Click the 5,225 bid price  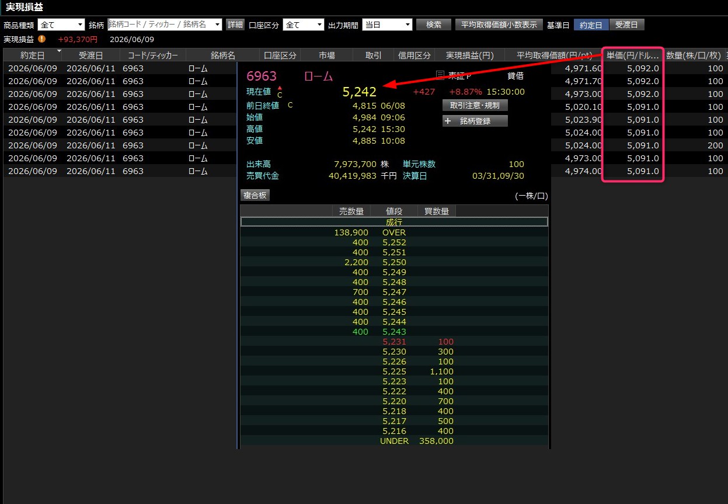(x=394, y=371)
